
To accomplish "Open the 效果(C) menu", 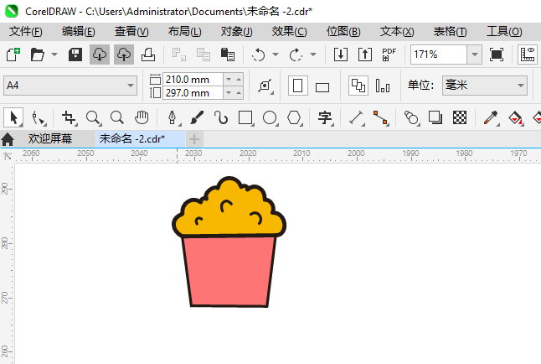I will [x=289, y=31].
